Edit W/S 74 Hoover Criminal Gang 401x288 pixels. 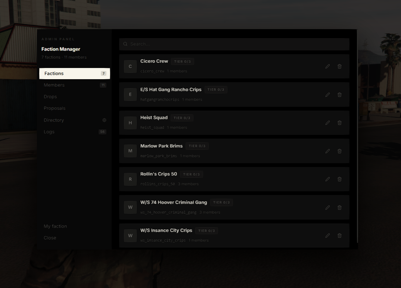327,207
